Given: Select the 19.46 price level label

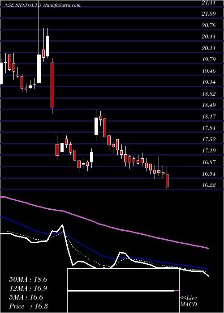Looking at the screenshot, I should pos(210,71).
